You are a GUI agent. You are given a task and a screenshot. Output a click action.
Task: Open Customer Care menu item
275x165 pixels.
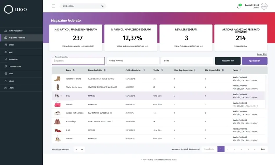pyautogui.click(x=21, y=66)
